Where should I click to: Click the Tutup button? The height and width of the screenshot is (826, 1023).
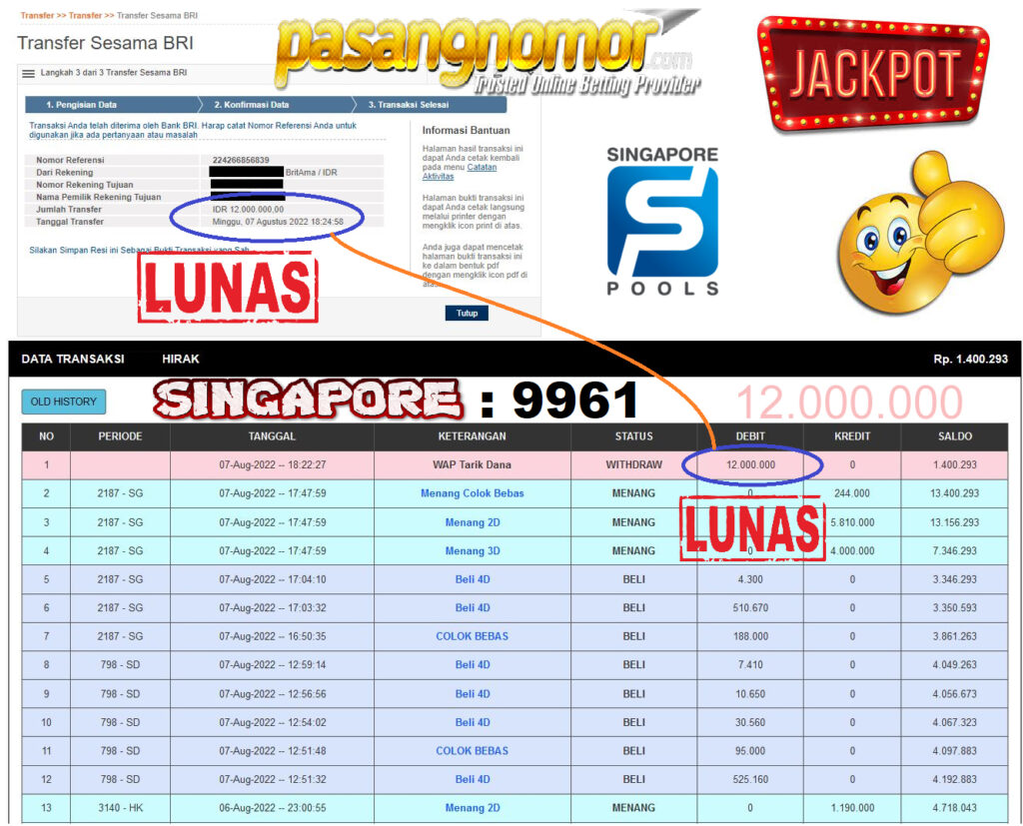[x=467, y=314]
